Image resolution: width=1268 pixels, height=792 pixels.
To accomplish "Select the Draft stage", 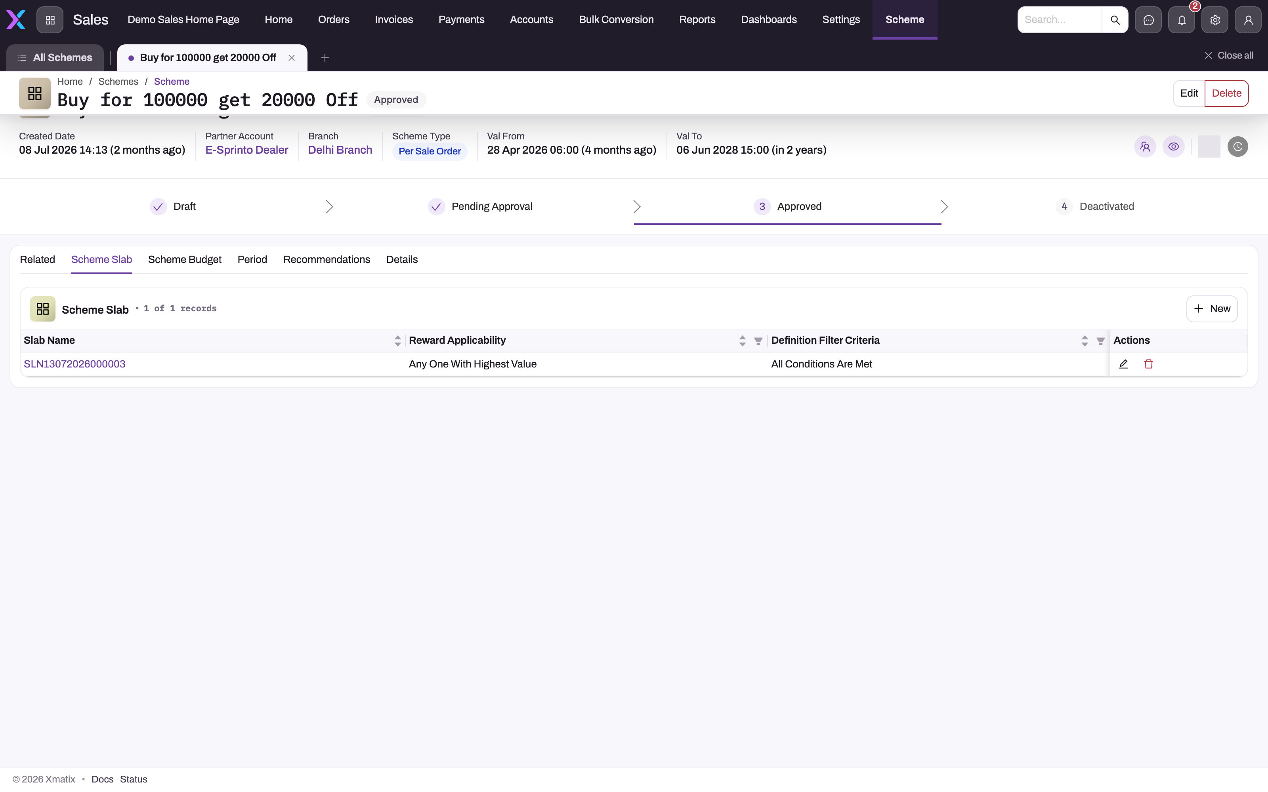I will pos(172,207).
